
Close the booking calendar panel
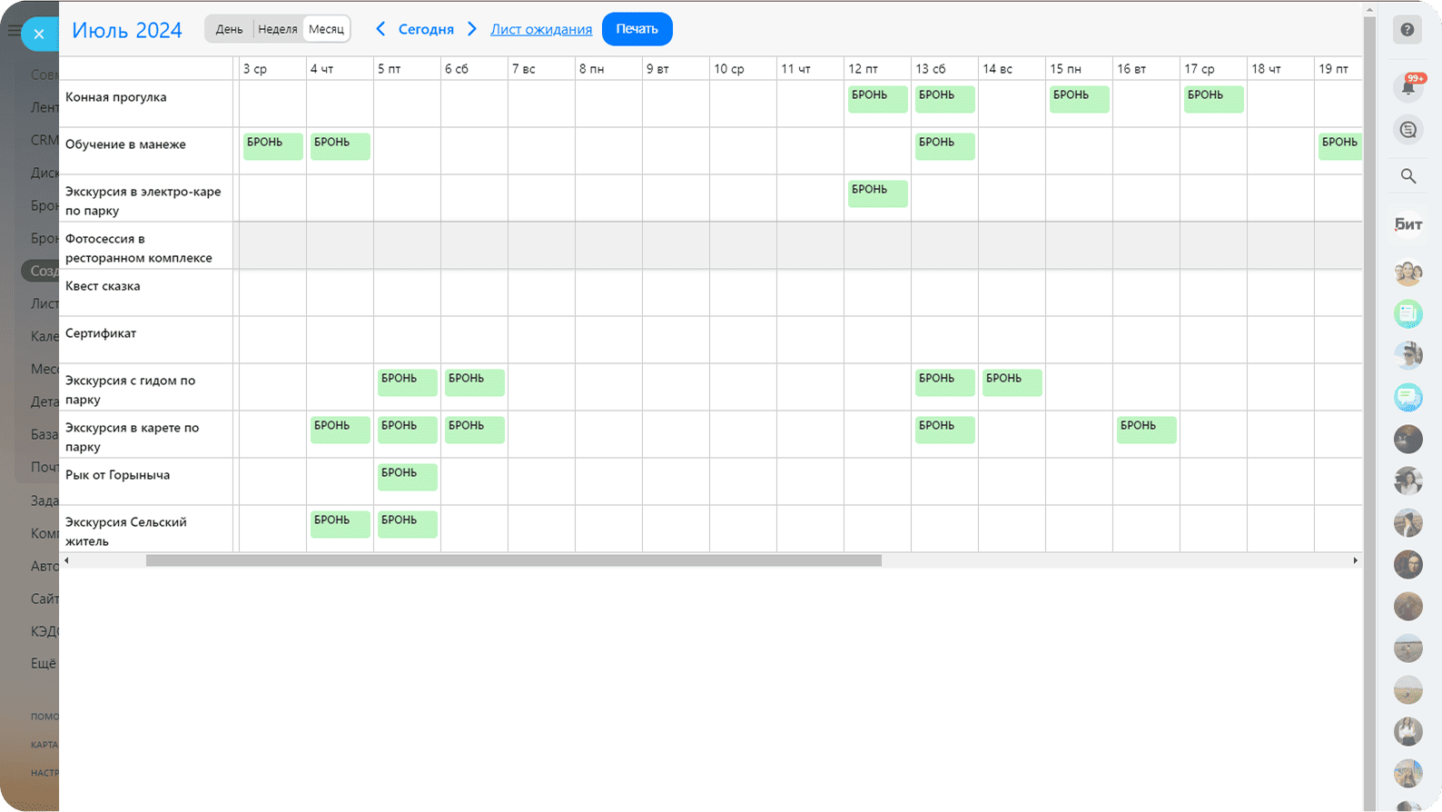pos(39,35)
